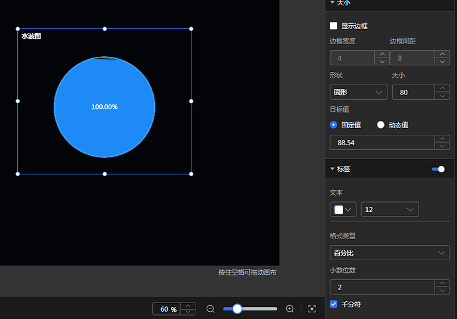Open the 格式类型 dropdown showing 百分比
This screenshot has height=319, width=457.
(x=389, y=253)
